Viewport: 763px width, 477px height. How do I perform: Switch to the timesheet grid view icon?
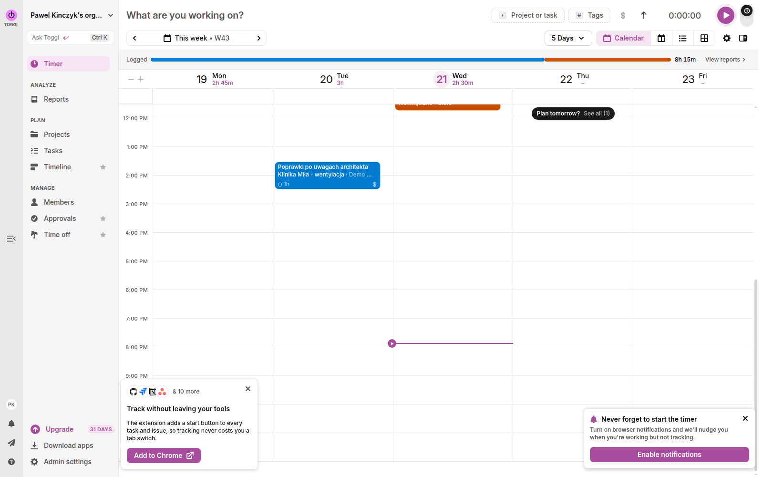(x=704, y=38)
